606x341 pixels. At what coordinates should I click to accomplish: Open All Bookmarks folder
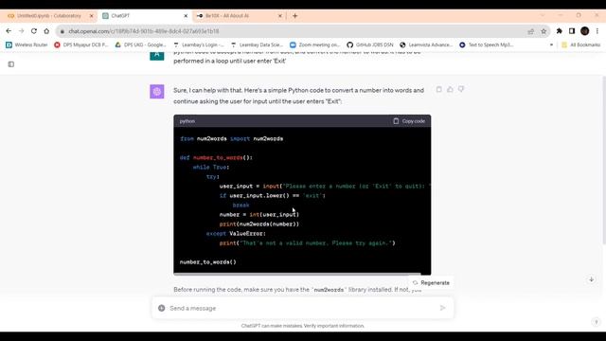[581, 45]
